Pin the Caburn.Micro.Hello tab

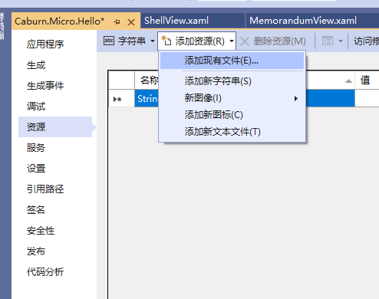point(117,22)
